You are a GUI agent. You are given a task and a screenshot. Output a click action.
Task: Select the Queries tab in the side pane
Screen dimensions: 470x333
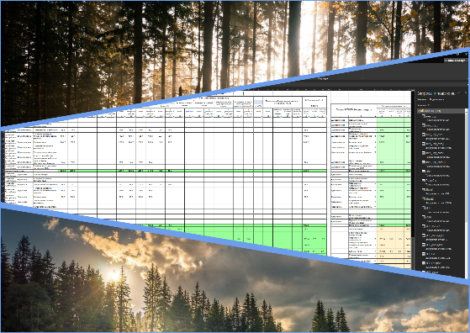point(422,99)
